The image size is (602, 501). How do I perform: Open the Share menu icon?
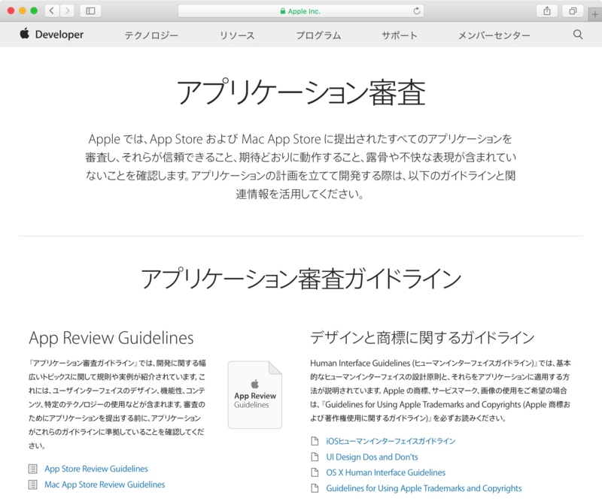[547, 11]
